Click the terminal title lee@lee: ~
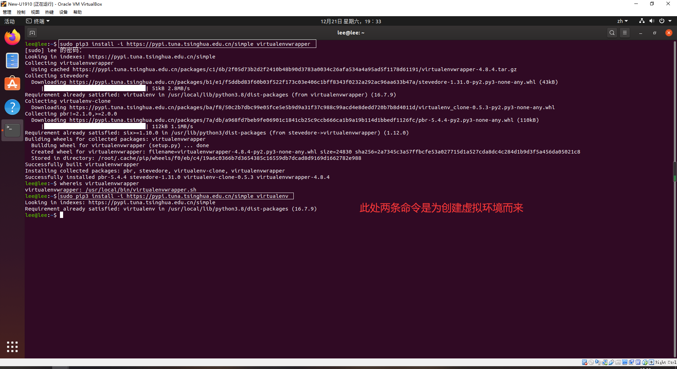 [x=351, y=33]
